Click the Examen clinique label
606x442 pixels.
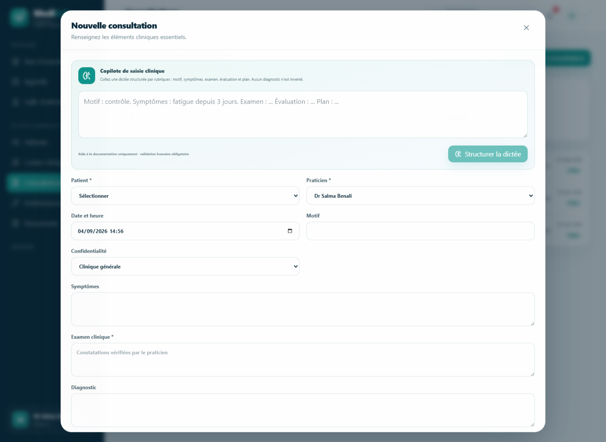[x=92, y=337]
